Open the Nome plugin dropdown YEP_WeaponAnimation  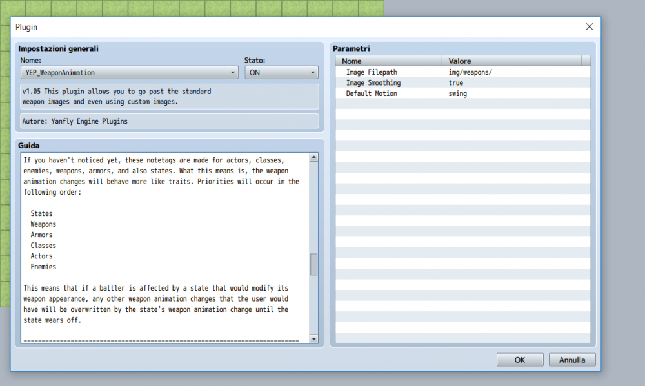(x=129, y=73)
